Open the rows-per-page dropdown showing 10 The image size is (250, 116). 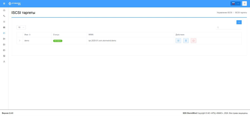21,27
